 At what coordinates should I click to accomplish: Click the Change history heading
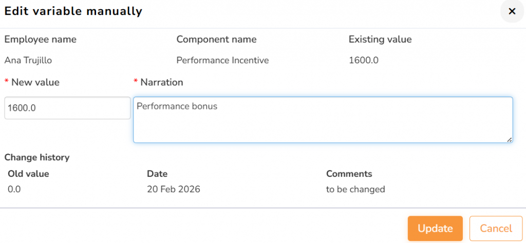[x=37, y=157]
